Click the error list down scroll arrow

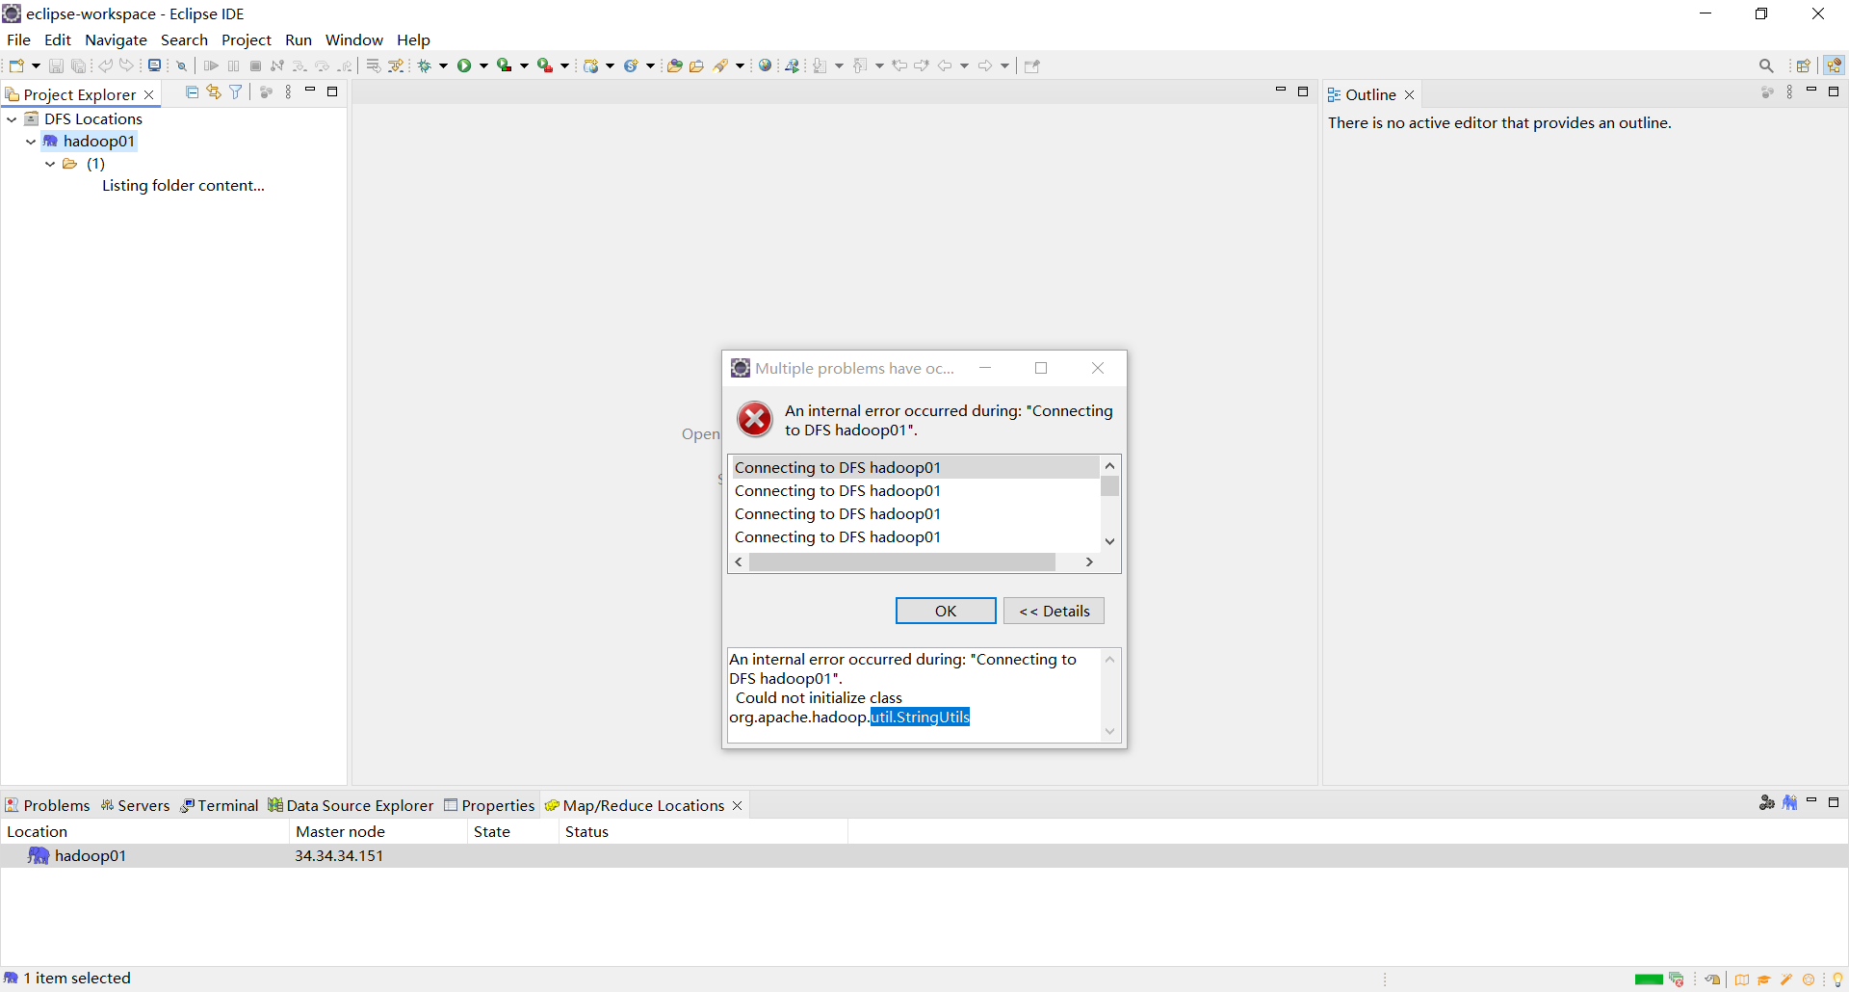tap(1110, 541)
